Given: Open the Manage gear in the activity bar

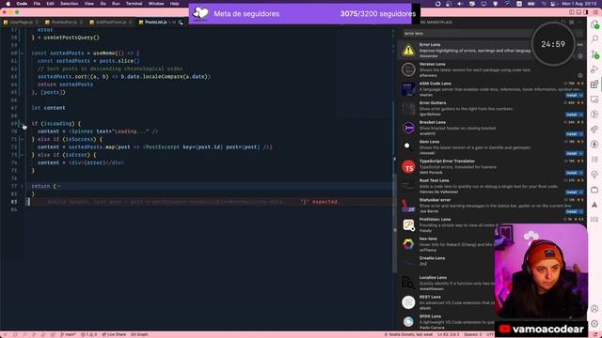Looking at the screenshot, I should (x=594, y=324).
